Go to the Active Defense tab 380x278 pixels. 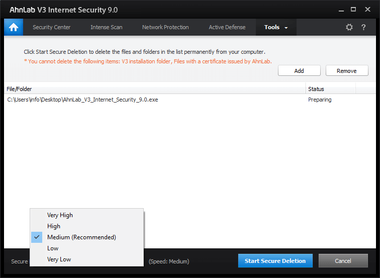(227, 27)
